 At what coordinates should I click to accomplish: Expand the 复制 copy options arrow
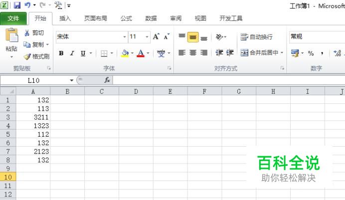(x=47, y=45)
